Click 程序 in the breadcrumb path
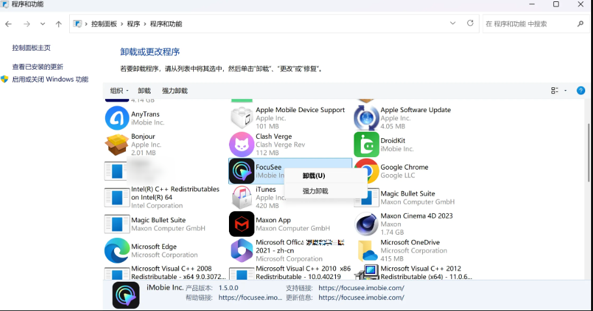Screen dimensions: 593x311 pyautogui.click(x=134, y=24)
